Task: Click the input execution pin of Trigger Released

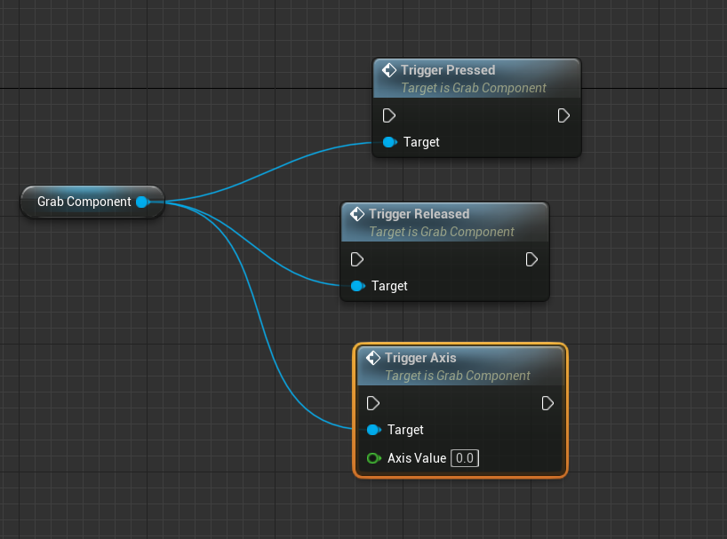Action: pyautogui.click(x=357, y=259)
